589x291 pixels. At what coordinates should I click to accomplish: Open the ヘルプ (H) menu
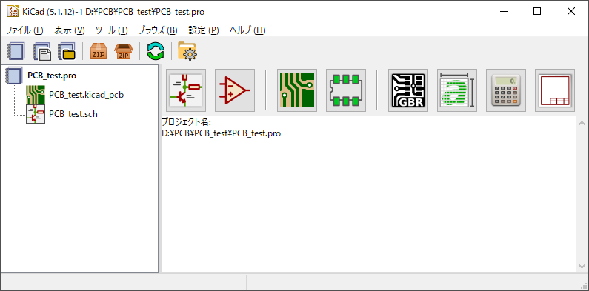(247, 30)
